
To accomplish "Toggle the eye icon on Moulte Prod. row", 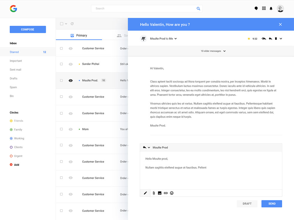I will tap(71, 80).
